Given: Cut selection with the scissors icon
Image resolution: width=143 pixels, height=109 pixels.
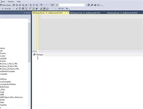Looking at the screenshot, I should coord(30,5).
